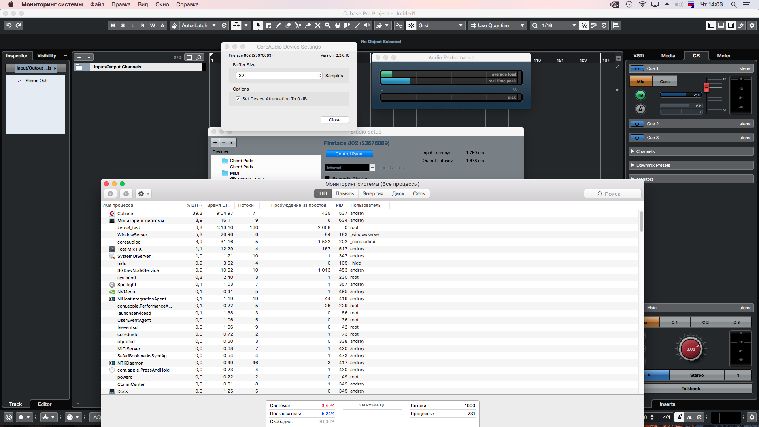The width and height of the screenshot is (759, 427).
Task: Switch to the Диск tab
Action: 398,194
